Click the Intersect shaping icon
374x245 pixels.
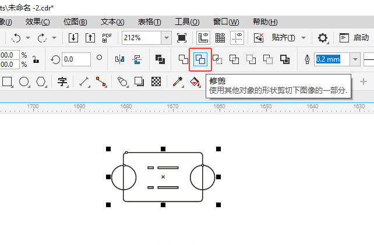tap(217, 59)
